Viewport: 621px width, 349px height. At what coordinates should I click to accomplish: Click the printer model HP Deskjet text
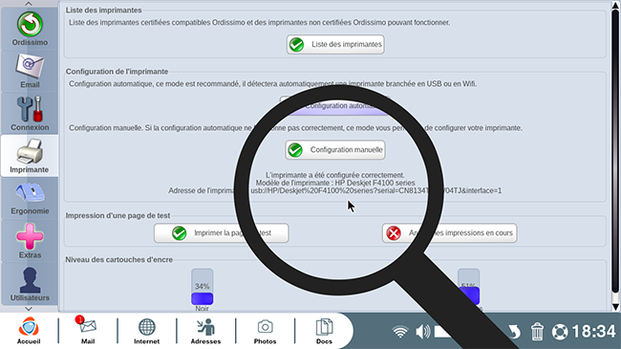coord(335,183)
